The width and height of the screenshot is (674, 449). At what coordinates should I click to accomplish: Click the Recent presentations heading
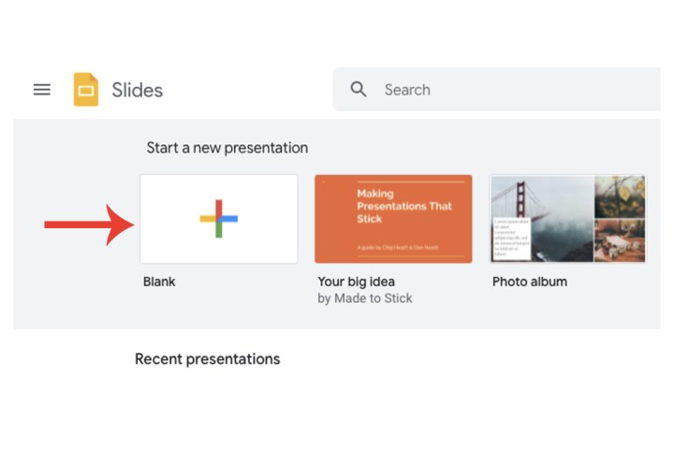point(207,359)
